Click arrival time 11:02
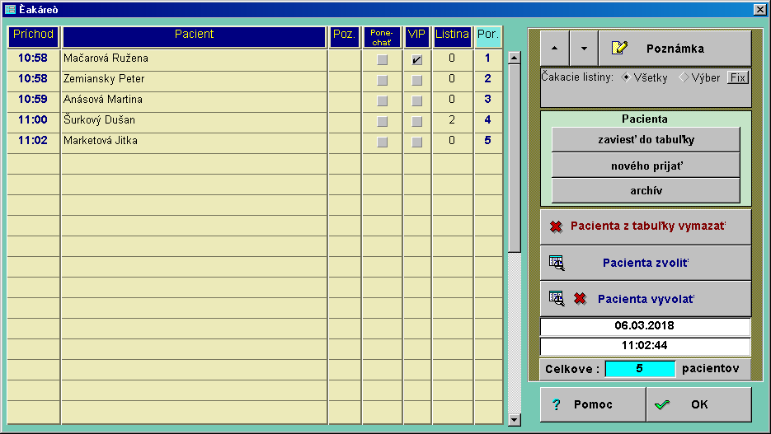 pos(33,140)
